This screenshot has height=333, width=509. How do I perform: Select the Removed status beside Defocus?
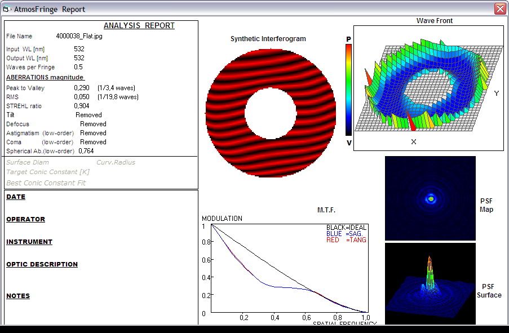[93, 125]
